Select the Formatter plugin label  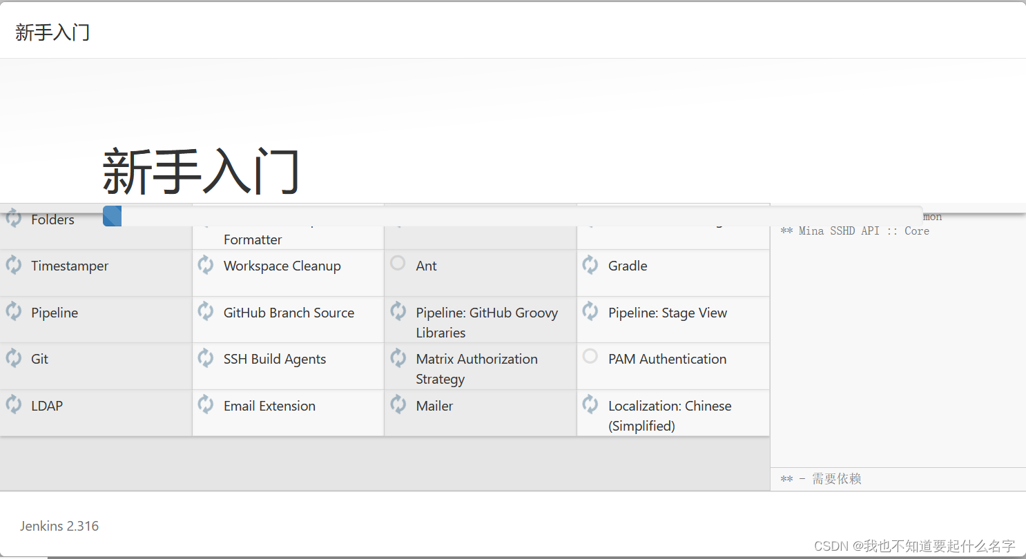(253, 239)
